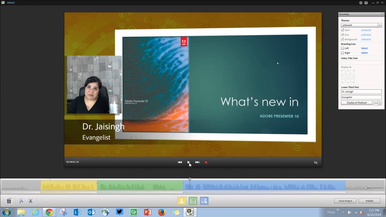Start recording with the red record button
Image resolution: width=386 pixels, height=217 pixels.
[x=206, y=162]
